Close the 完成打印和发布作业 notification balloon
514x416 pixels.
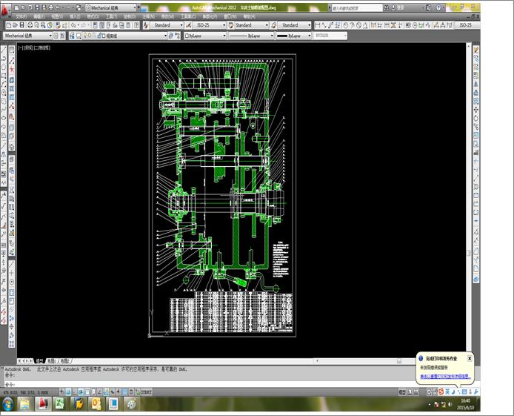[470, 358]
